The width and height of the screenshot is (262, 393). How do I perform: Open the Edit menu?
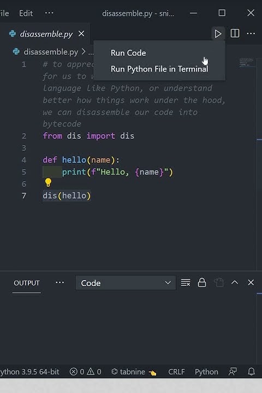tap(26, 13)
